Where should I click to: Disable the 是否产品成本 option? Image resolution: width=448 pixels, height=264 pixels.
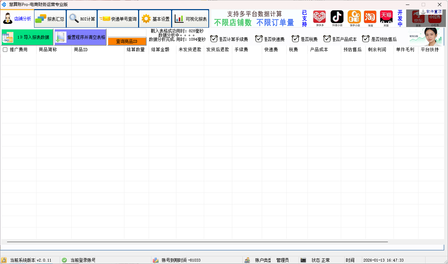coord(327,39)
